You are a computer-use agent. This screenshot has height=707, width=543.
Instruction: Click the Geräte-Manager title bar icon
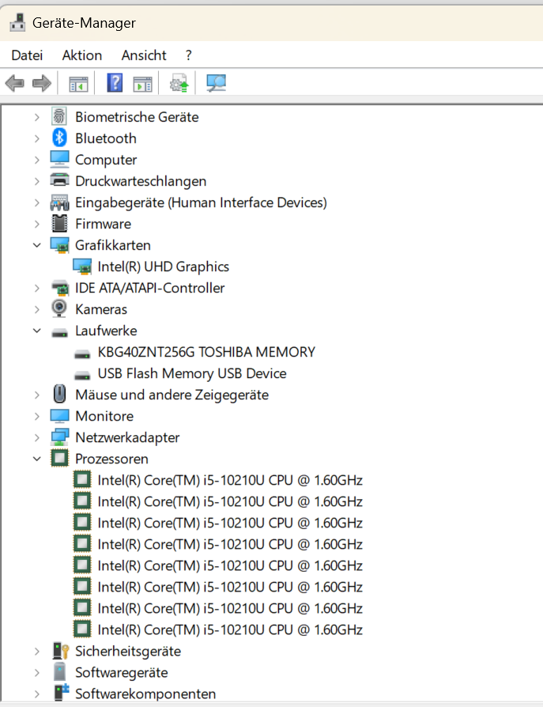17,23
